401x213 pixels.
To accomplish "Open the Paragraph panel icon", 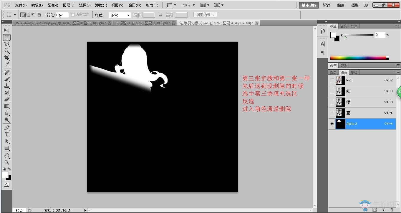I will click(x=322, y=53).
